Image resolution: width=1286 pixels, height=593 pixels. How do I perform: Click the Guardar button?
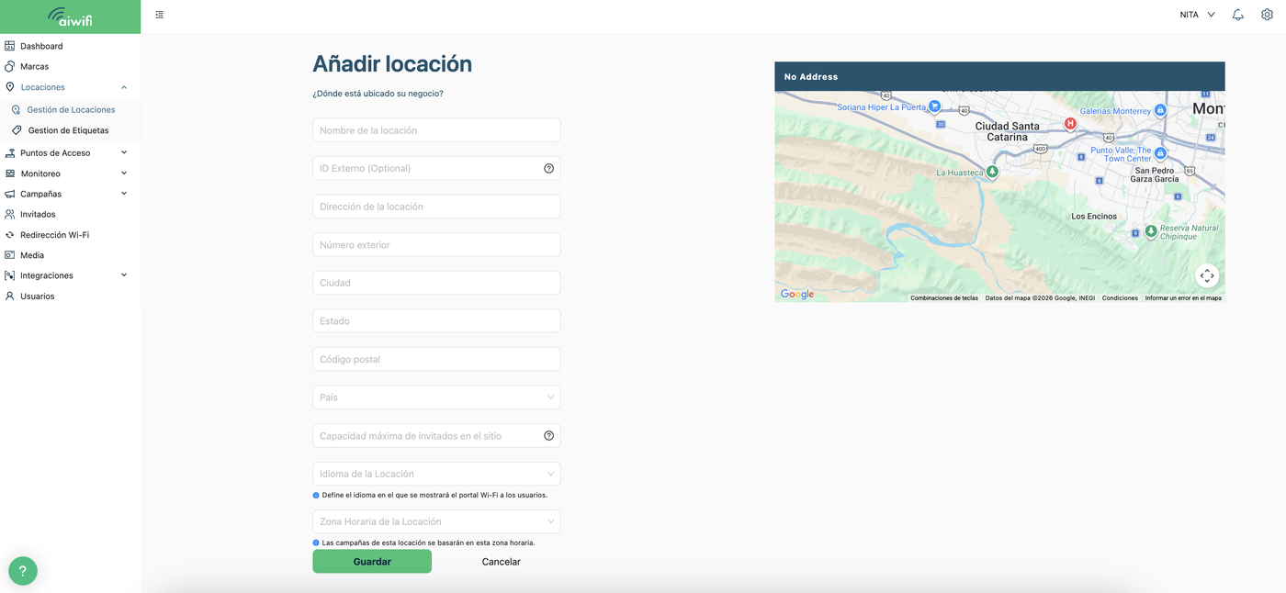coord(372,562)
